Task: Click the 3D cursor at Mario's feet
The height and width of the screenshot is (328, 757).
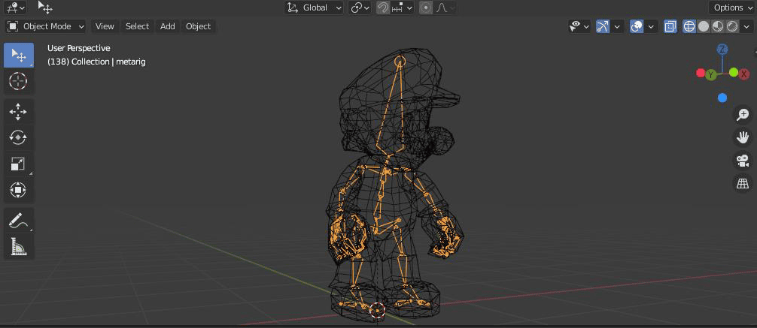Action: point(377,310)
